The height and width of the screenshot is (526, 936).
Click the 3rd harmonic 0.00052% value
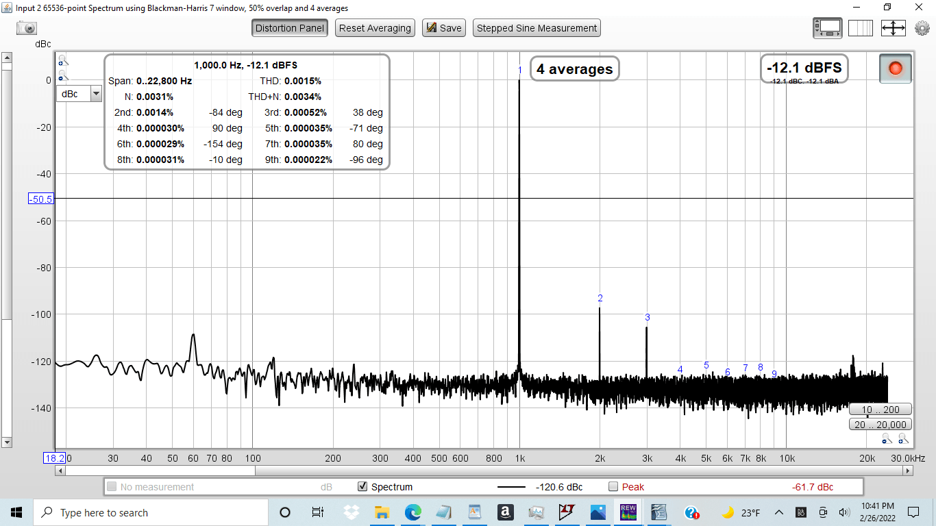point(306,112)
